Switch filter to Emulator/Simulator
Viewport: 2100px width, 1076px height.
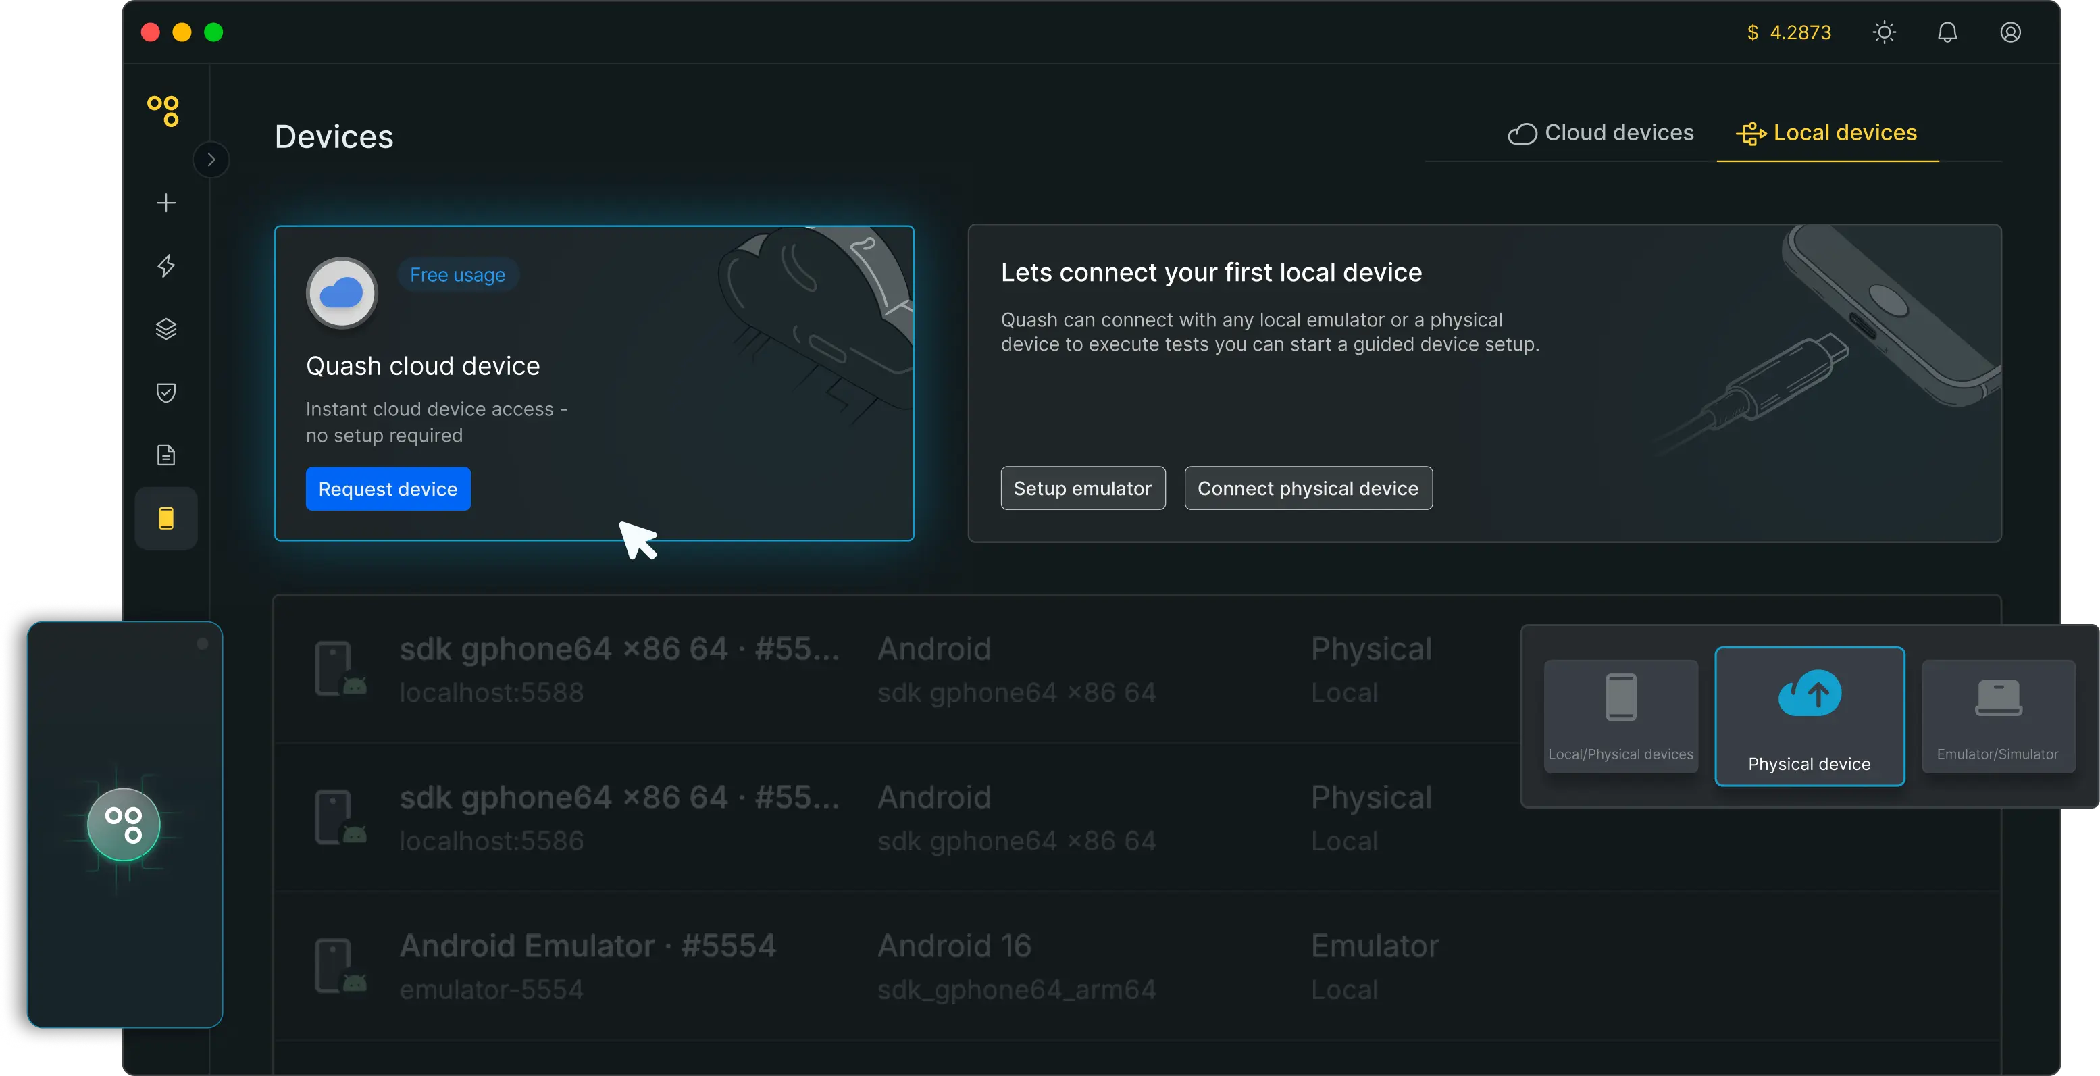tap(1999, 717)
